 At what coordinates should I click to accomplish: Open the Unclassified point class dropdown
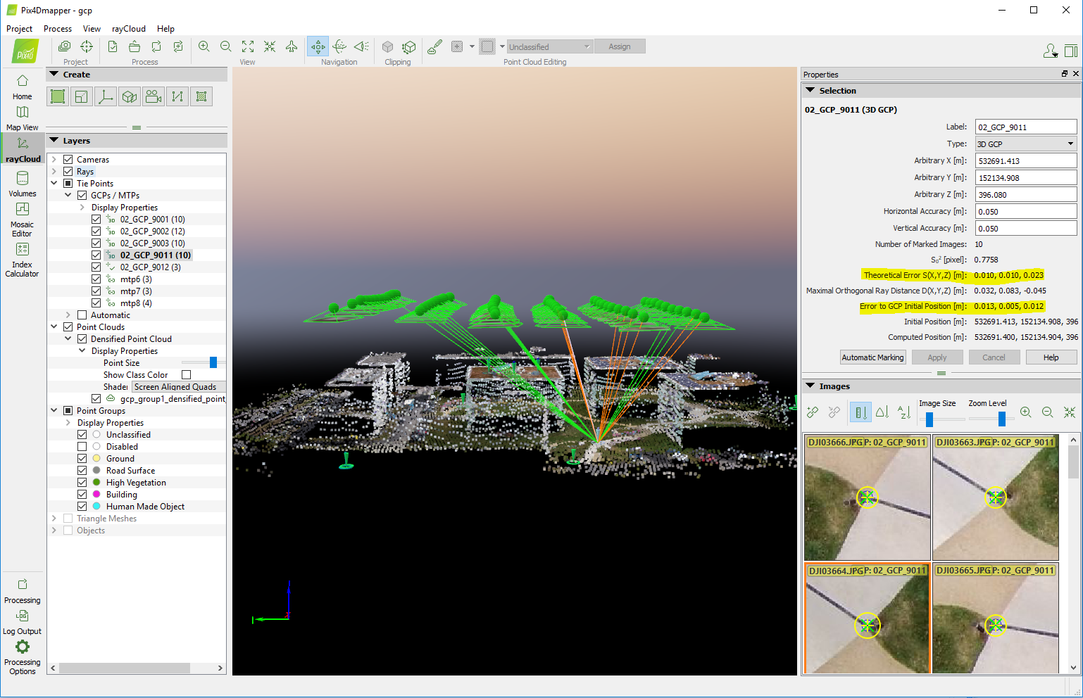[x=549, y=47]
